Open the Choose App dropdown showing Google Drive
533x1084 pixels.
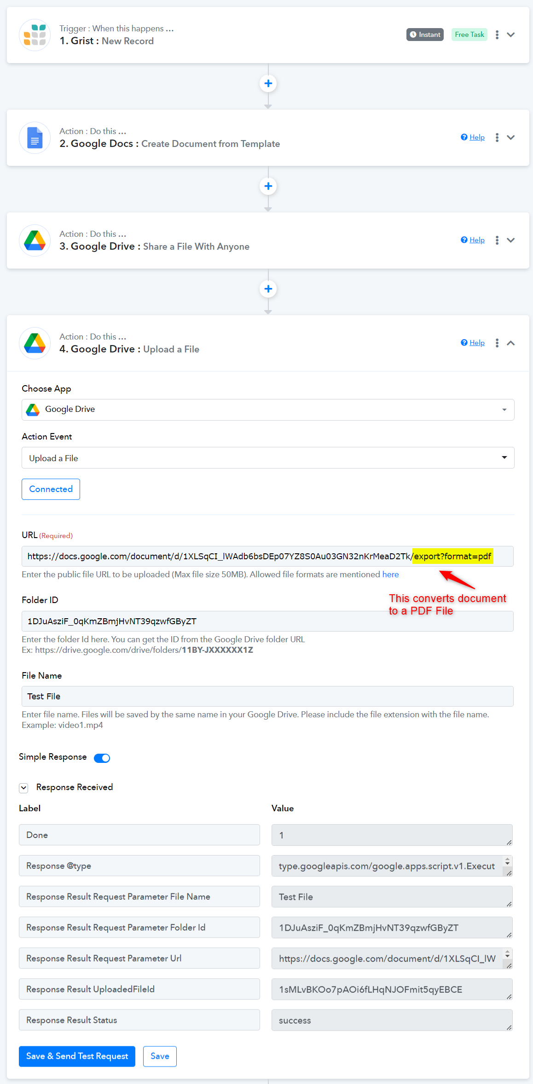268,410
